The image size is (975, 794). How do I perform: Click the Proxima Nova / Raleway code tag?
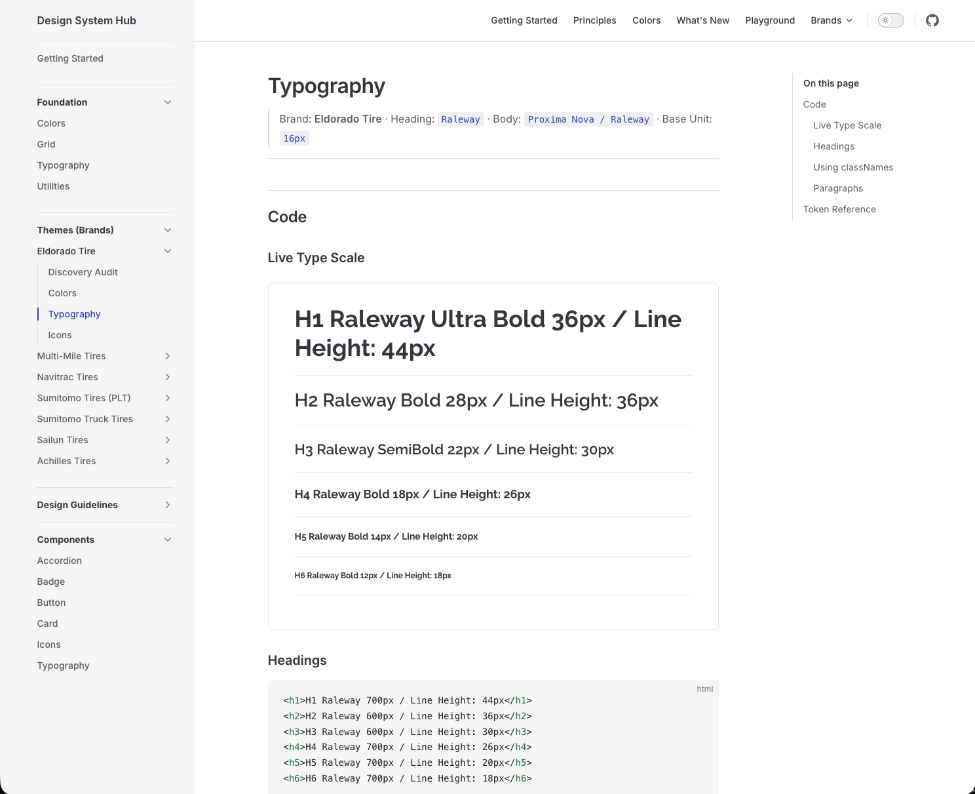[x=588, y=119]
